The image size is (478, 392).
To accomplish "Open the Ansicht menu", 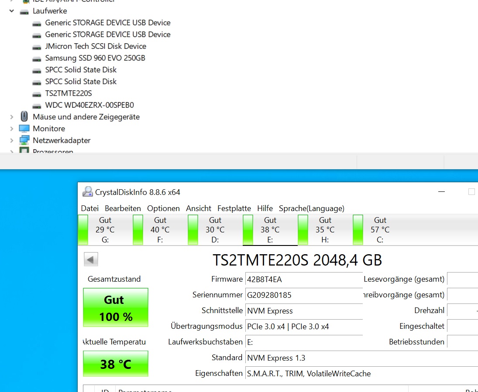I will tap(199, 208).
